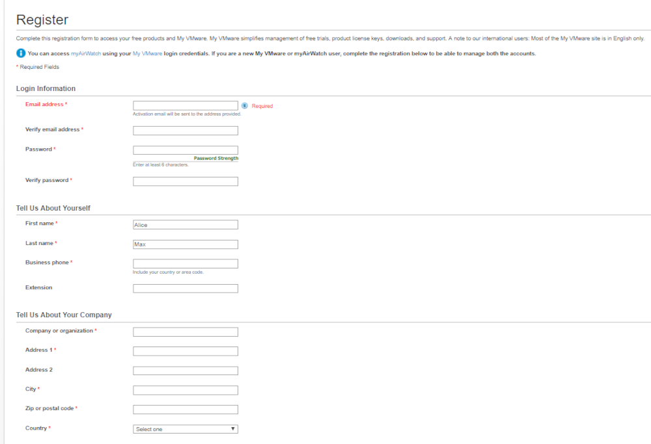The height and width of the screenshot is (444, 651).
Task: Focus the Email address input field
Action: [x=186, y=105]
